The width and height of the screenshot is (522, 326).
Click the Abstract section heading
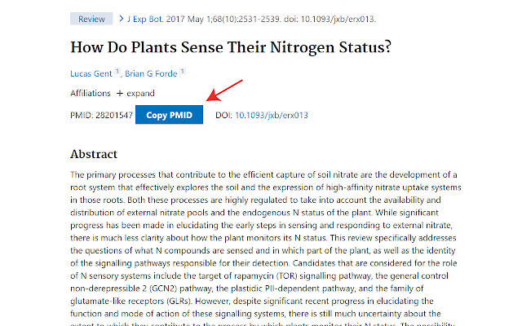tap(94, 154)
